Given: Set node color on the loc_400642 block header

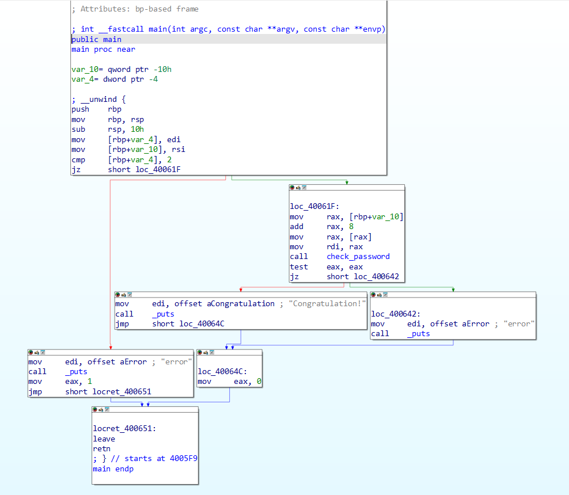Looking at the screenshot, I should [373, 295].
